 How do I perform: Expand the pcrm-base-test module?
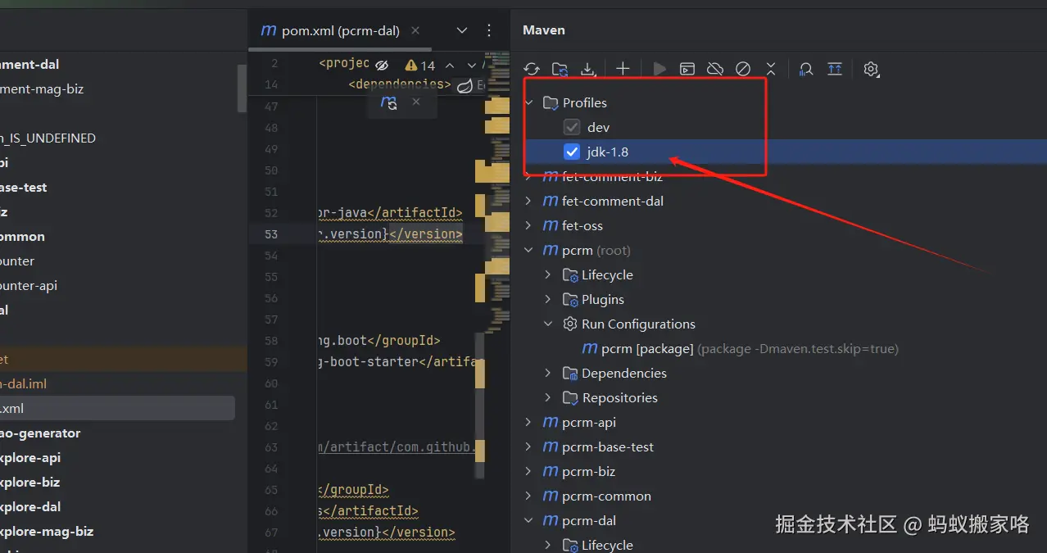[529, 446]
